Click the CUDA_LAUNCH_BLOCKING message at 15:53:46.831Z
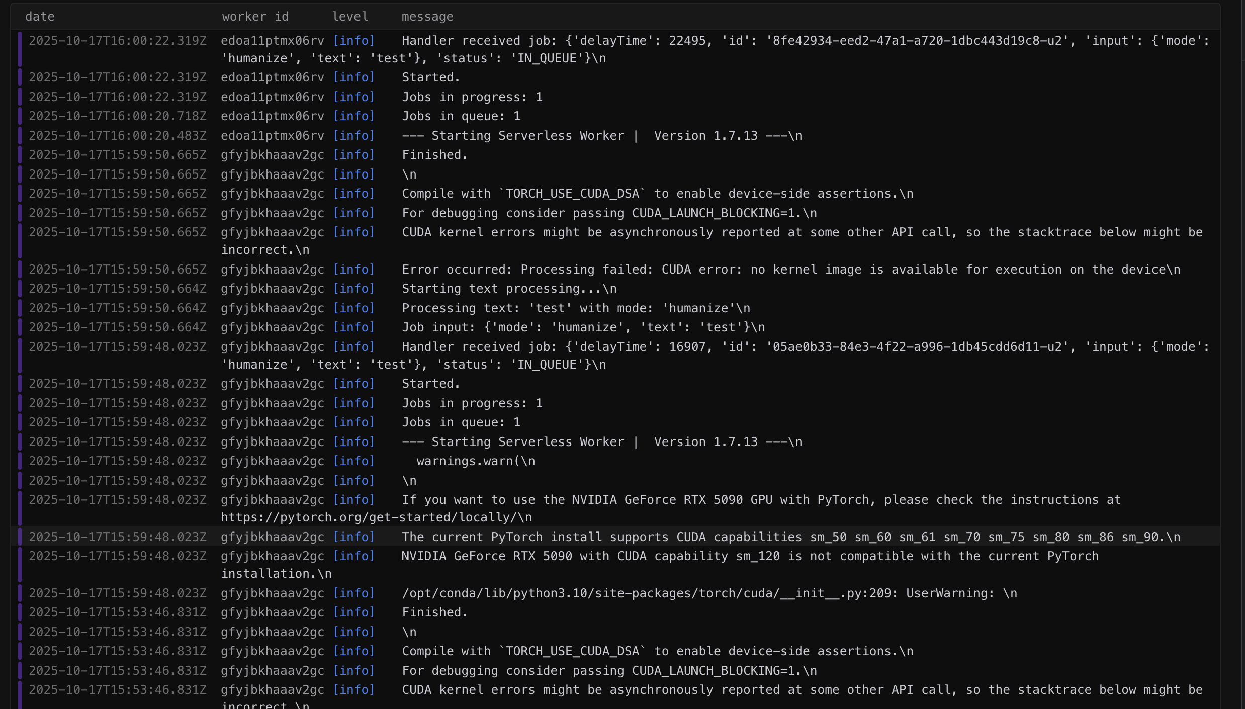1245x709 pixels. point(609,671)
